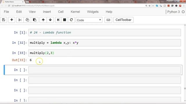Viewport: 186px width, 104px height.
Task: Click the CellToolbar button
Action: 123,20
